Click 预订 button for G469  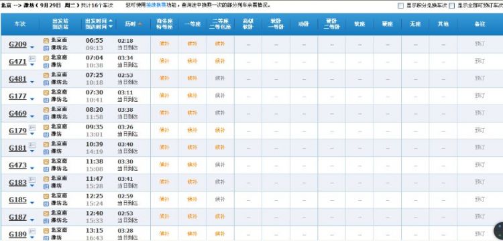(x=480, y=112)
